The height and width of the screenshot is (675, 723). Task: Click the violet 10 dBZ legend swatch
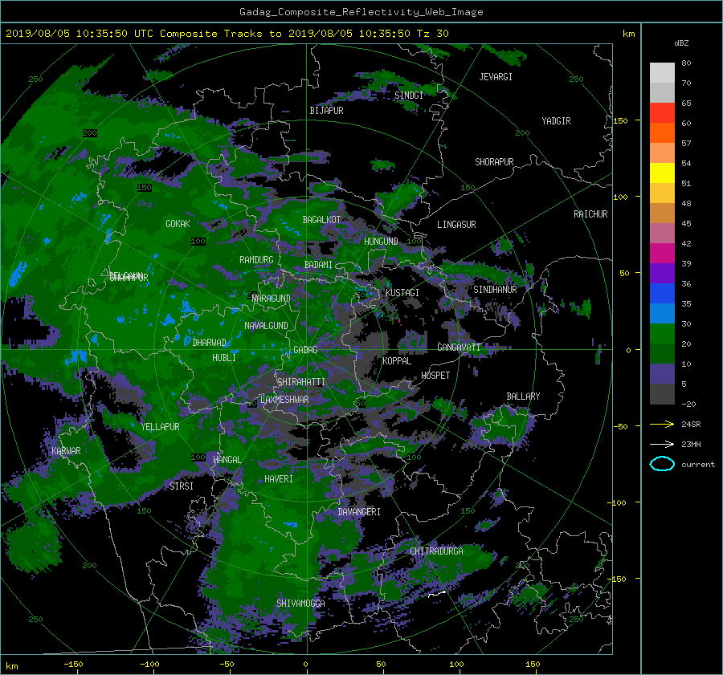pos(662,374)
